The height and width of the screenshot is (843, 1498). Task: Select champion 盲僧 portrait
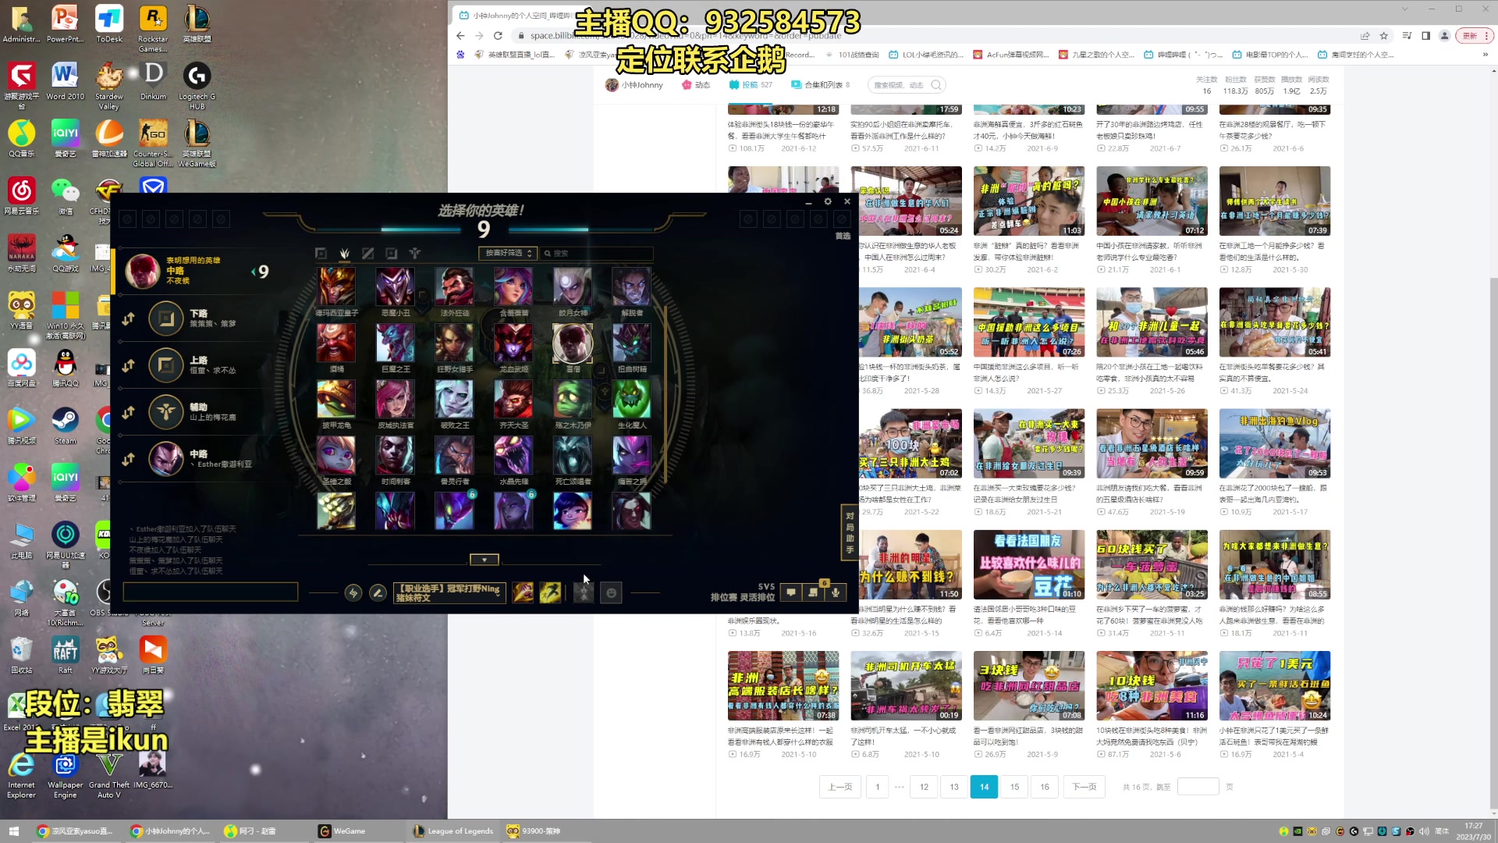pyautogui.click(x=573, y=343)
